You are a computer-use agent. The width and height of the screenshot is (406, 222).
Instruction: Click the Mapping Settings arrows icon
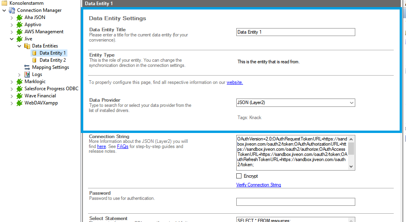(x=27, y=67)
